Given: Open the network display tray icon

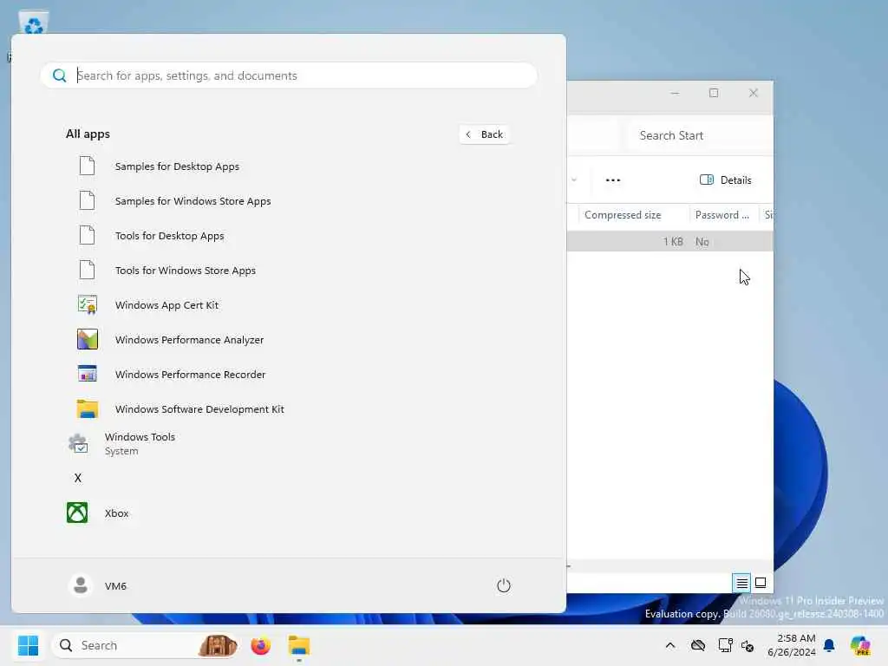Looking at the screenshot, I should pos(725,645).
